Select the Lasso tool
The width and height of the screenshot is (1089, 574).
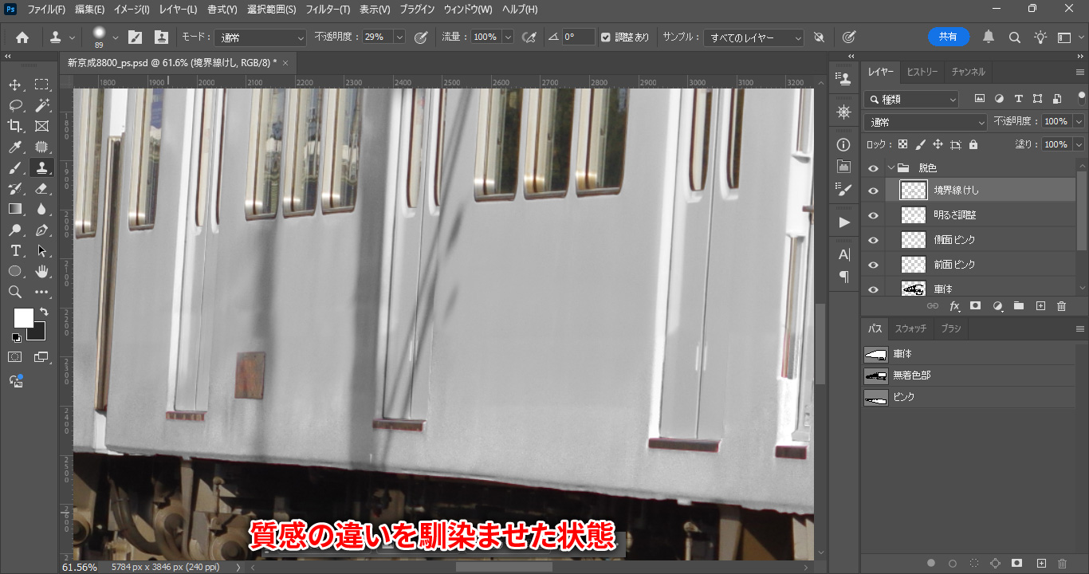(x=15, y=105)
